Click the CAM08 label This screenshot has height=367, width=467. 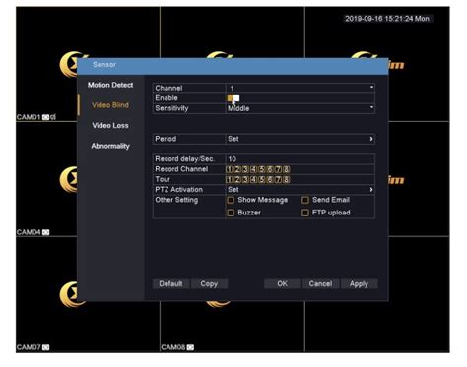[173, 347]
